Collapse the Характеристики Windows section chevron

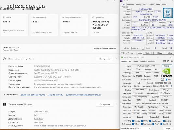[117, 104]
